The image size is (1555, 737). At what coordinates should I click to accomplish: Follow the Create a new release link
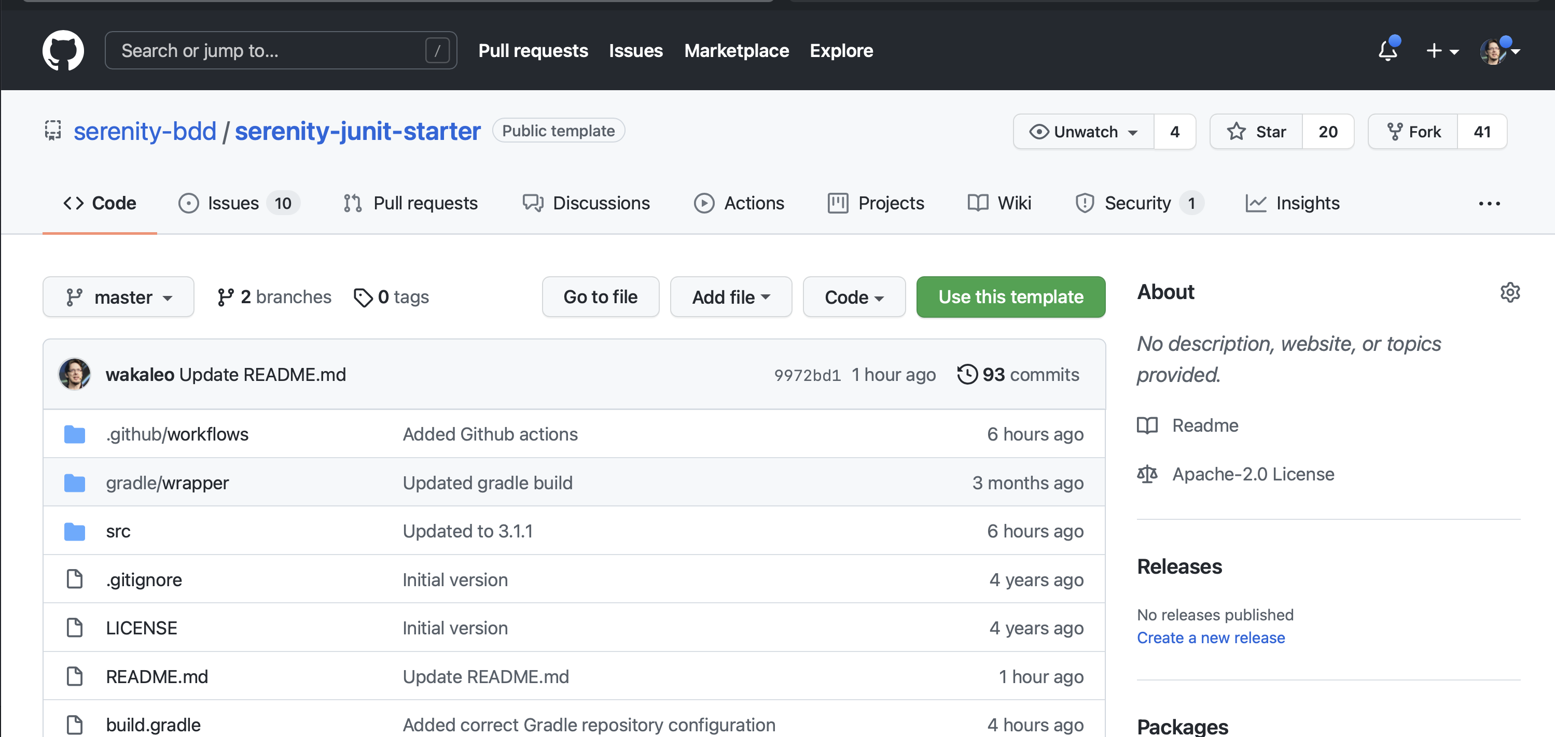tap(1210, 637)
